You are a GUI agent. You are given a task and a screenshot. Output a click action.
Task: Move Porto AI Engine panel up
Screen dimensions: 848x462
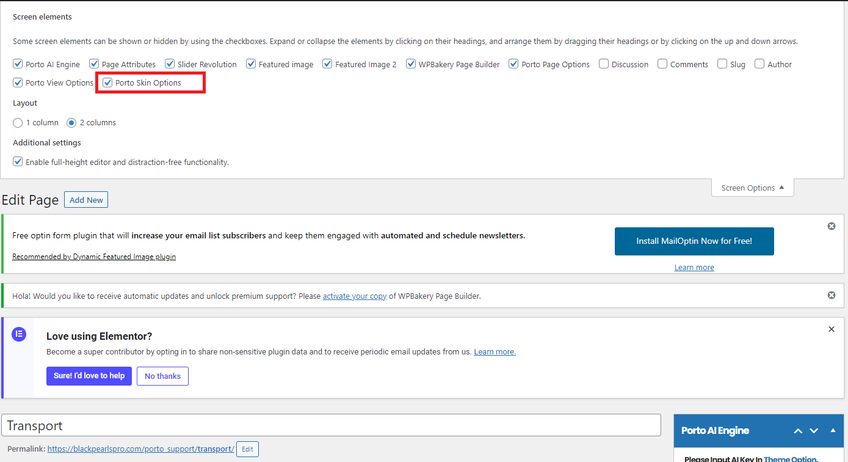(798, 431)
